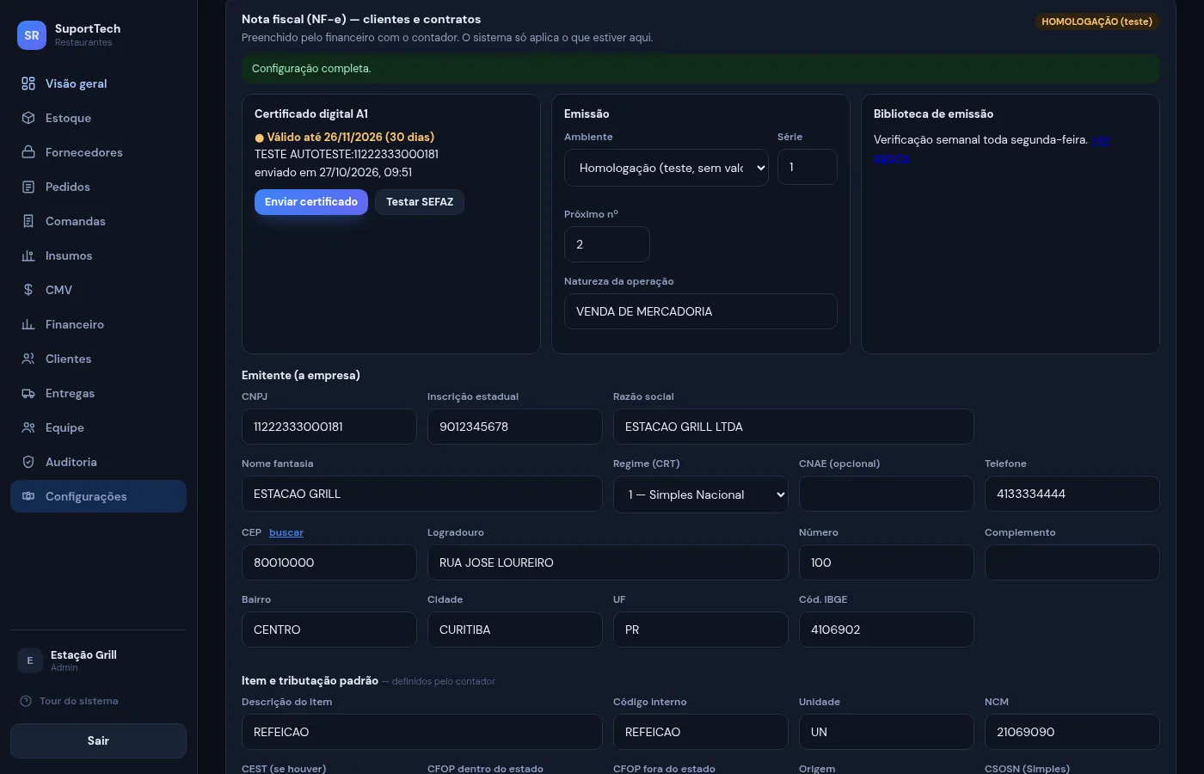1204x774 pixels.
Task: Click the NCM input field
Action: pos(1072,732)
